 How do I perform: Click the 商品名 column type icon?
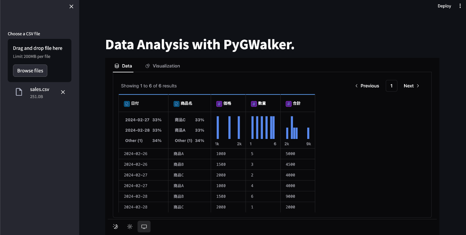pos(176,104)
